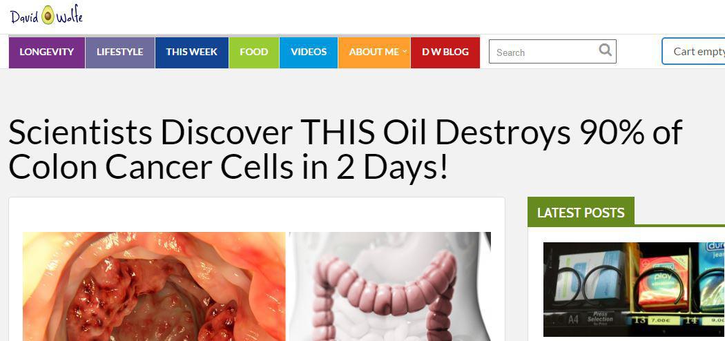Open the About Me menu

point(374,52)
